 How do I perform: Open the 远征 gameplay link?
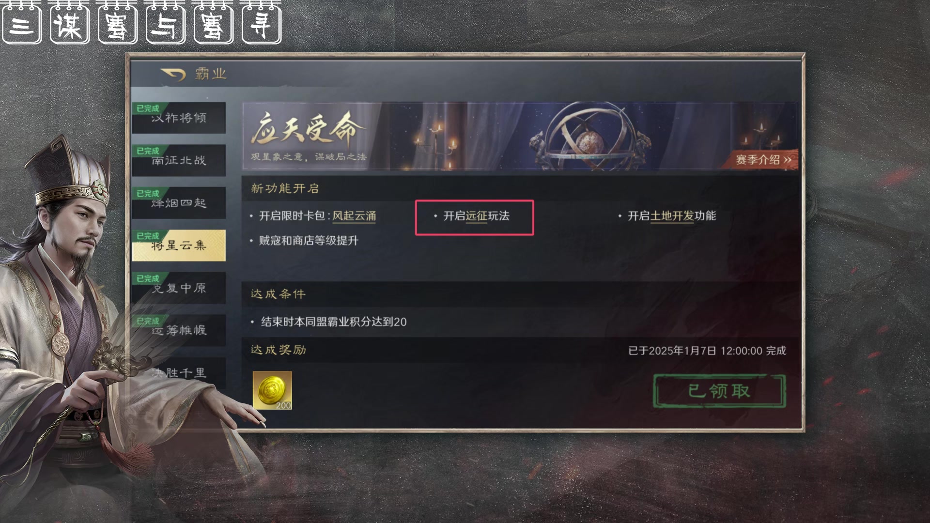pos(477,216)
